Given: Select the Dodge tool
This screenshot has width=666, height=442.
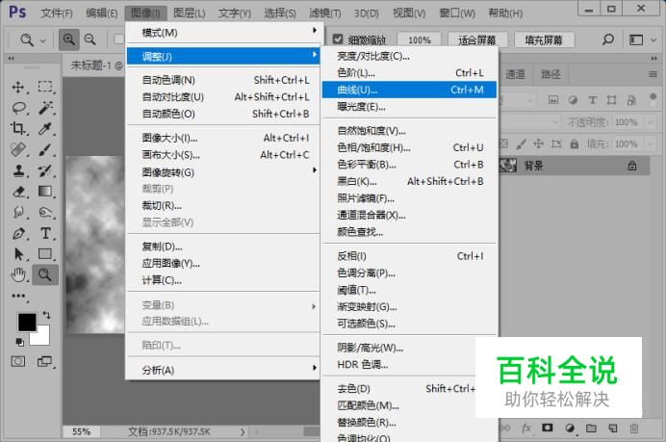Looking at the screenshot, I should point(18,212).
